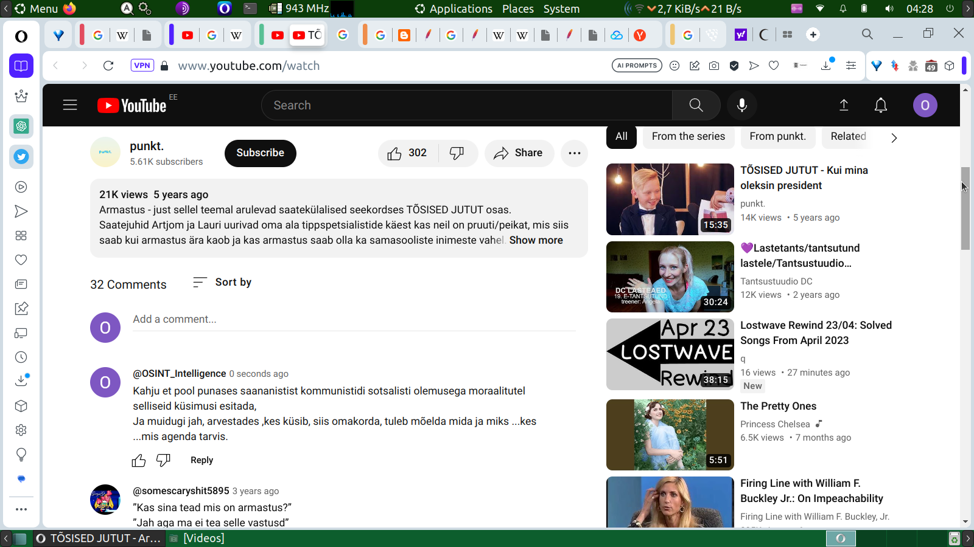Select the Related chip

click(849, 137)
